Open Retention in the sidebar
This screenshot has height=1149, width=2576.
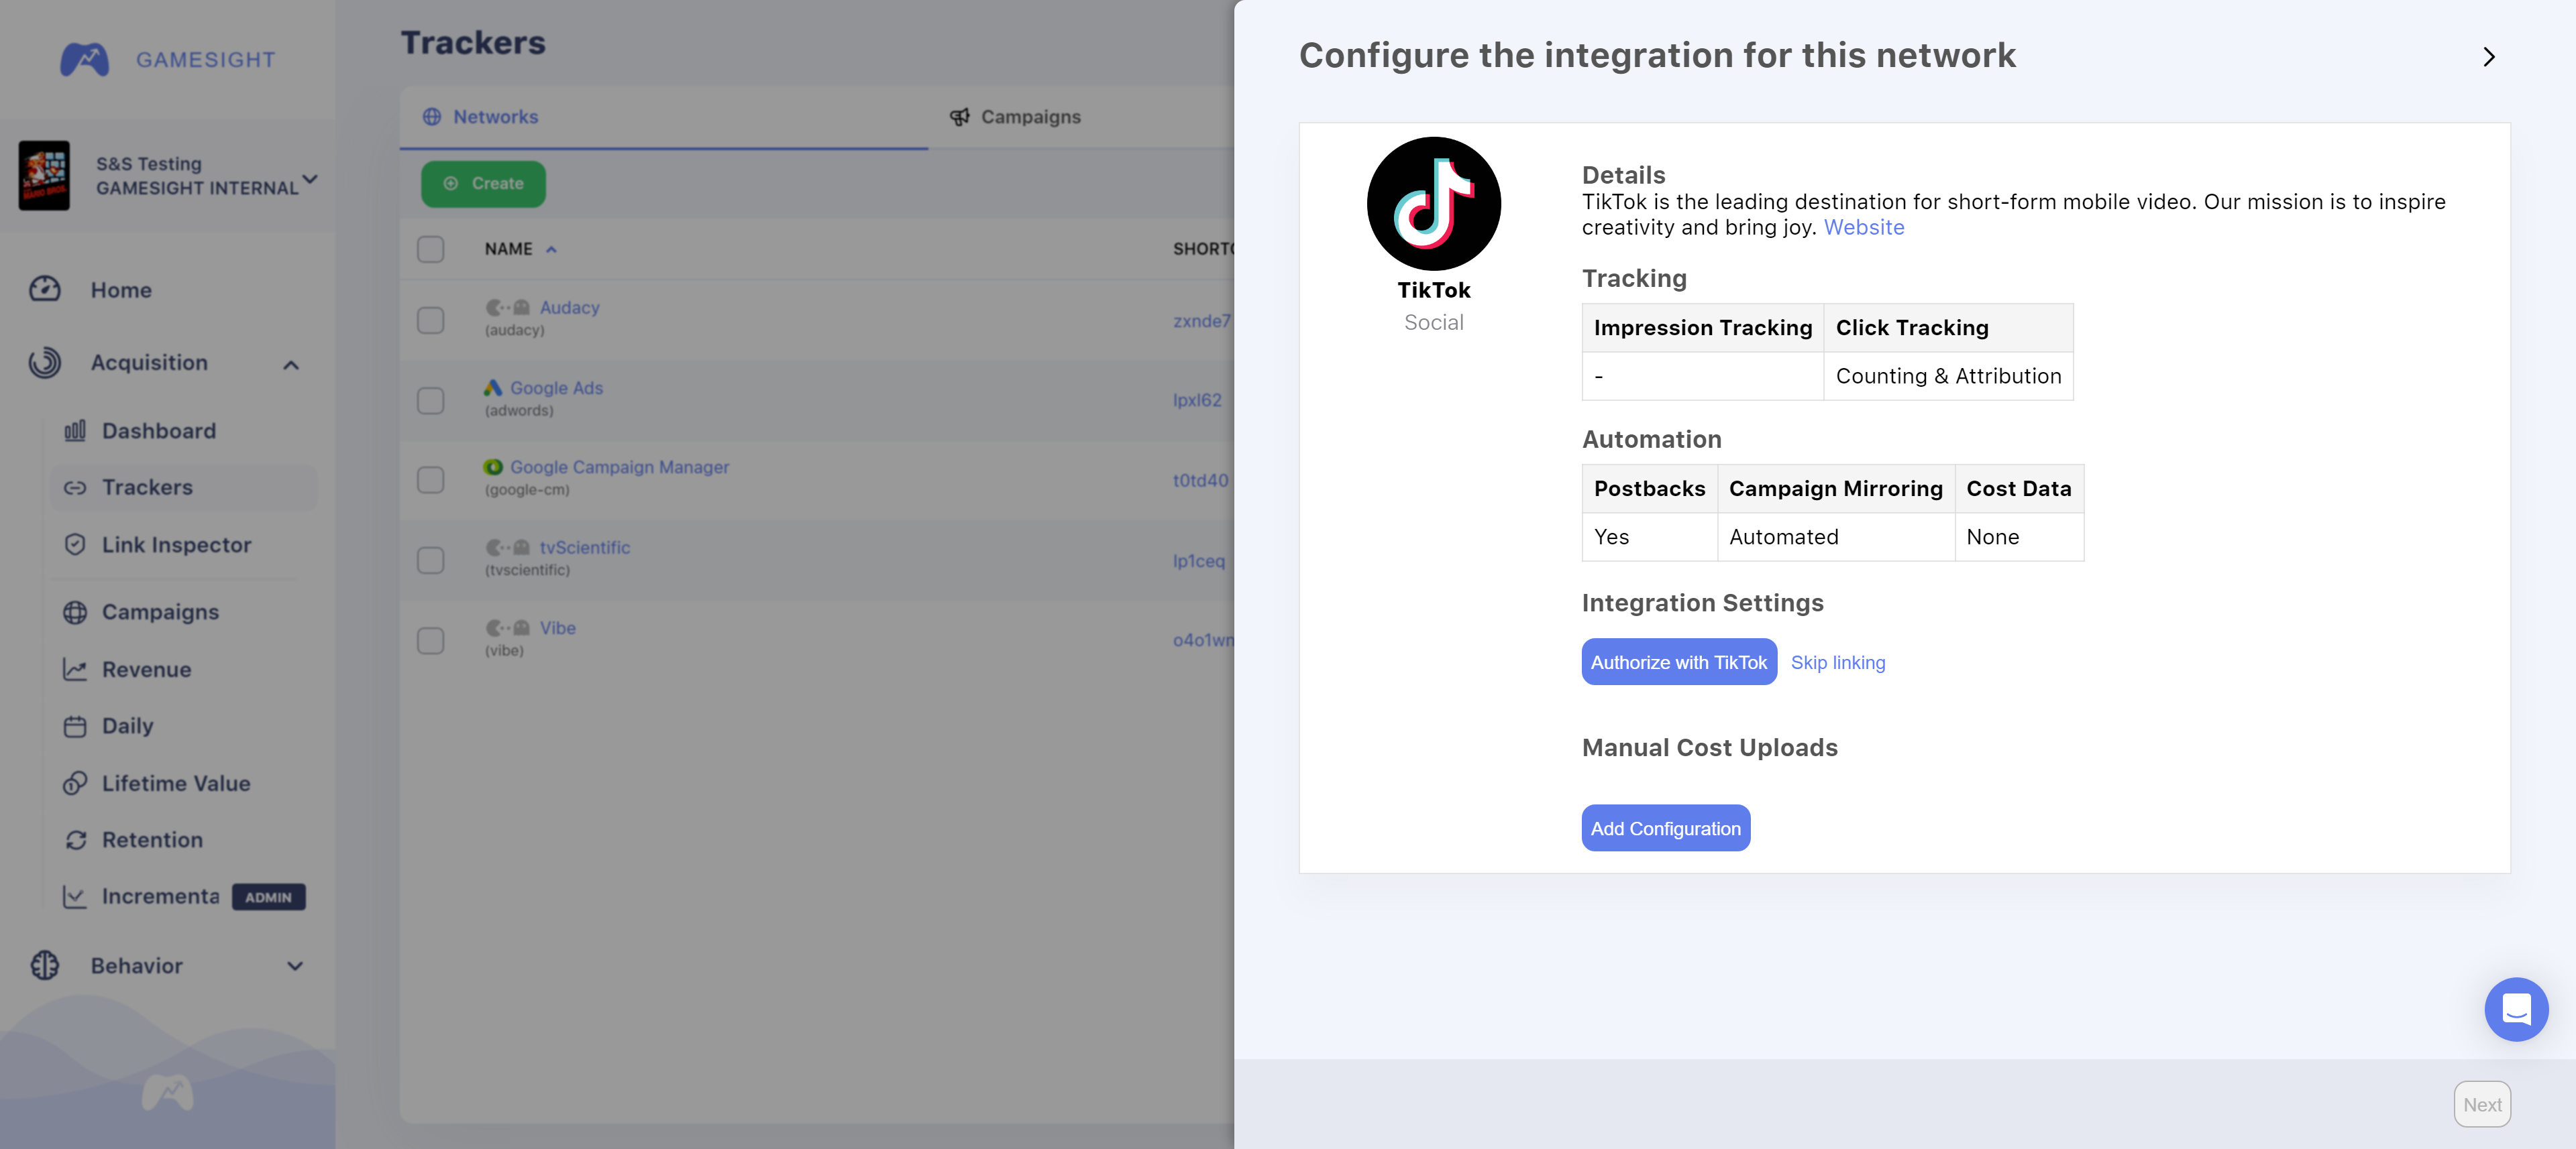[152, 840]
